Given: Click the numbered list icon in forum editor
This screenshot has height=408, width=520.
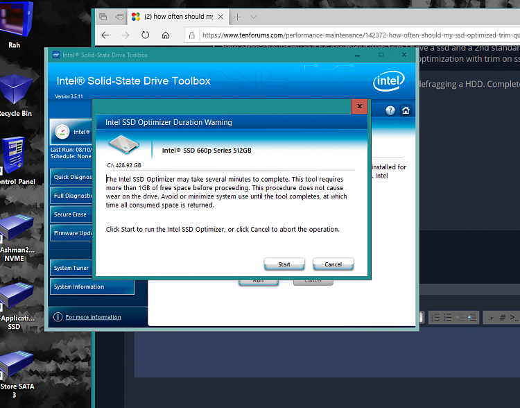Looking at the screenshot, I should tap(435, 318).
